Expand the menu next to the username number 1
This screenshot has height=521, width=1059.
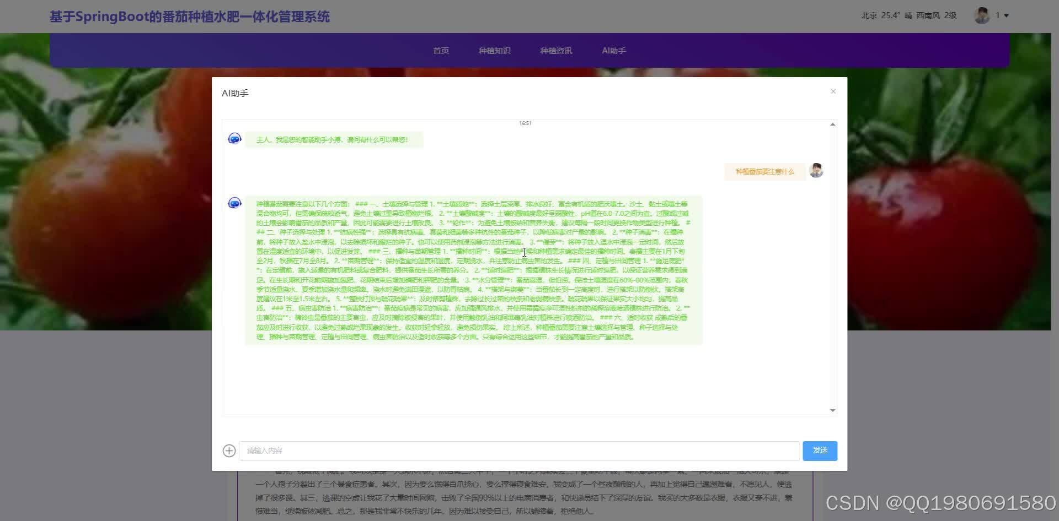1007,15
